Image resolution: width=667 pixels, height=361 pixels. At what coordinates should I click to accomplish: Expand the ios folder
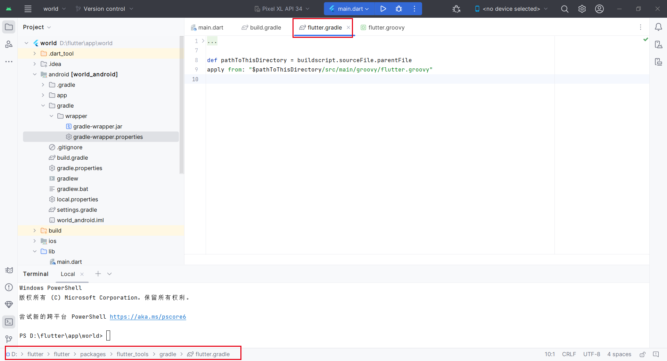(x=34, y=241)
